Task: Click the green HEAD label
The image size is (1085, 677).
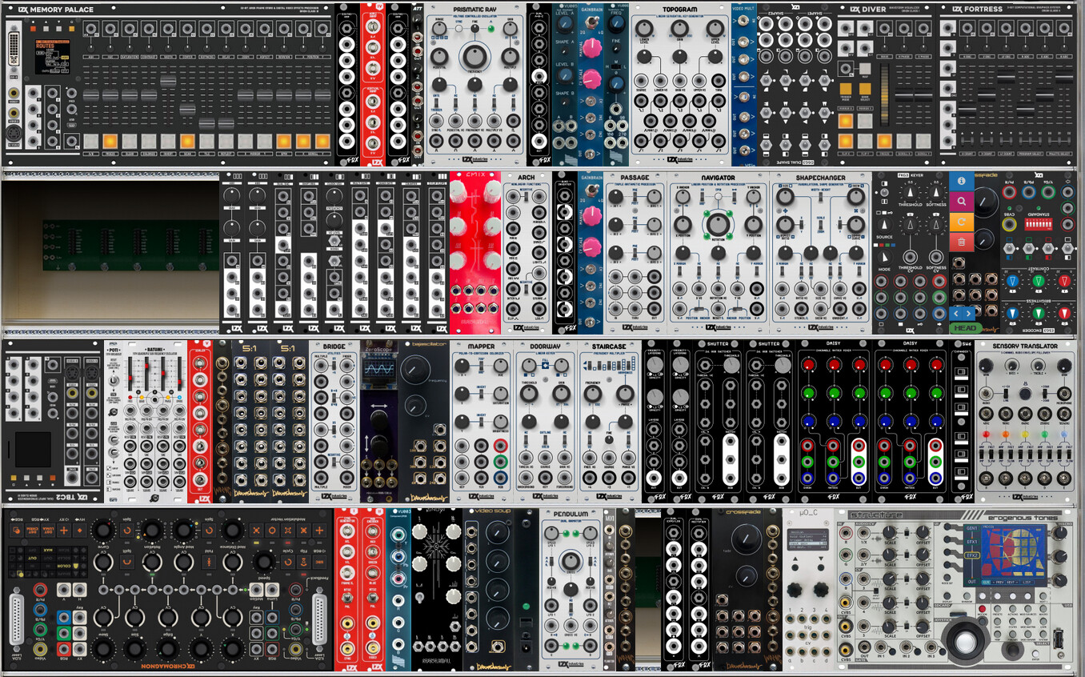Action: (965, 328)
